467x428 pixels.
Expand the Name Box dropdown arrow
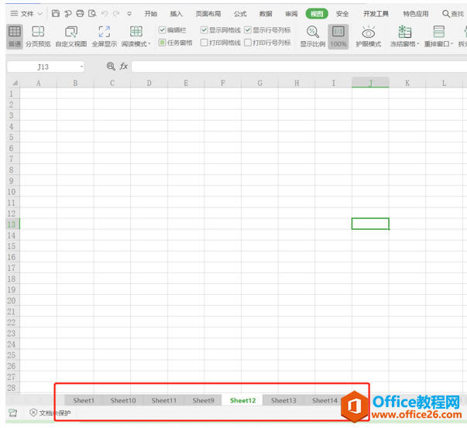(x=81, y=67)
